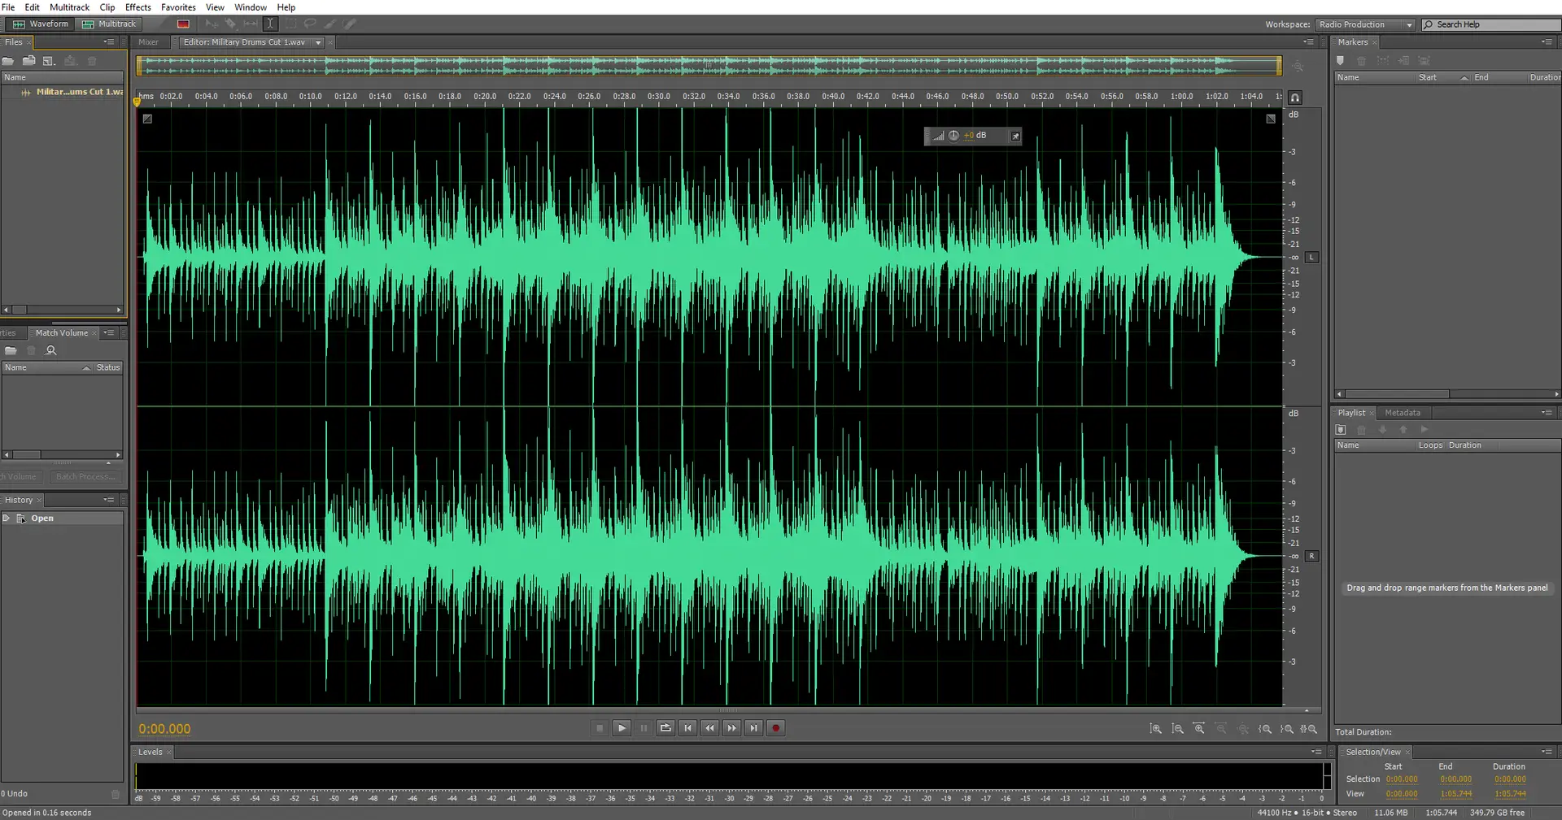Click fade-out handle at waveform top right
This screenshot has width=1562, height=820.
[1271, 119]
